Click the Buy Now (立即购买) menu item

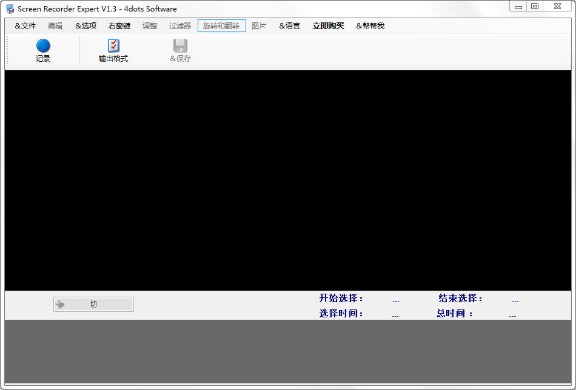click(328, 26)
